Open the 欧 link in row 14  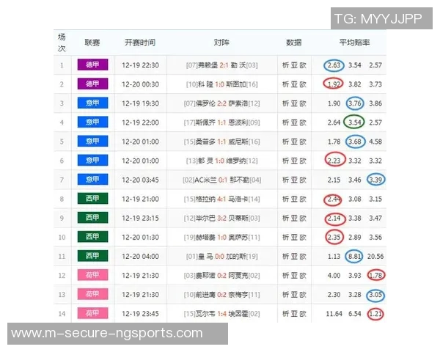point(303,314)
